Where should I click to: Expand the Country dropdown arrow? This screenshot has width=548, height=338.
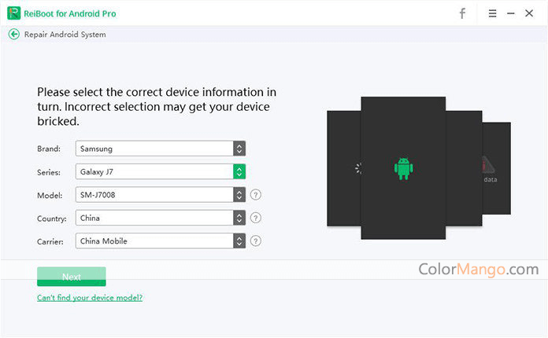tap(239, 218)
